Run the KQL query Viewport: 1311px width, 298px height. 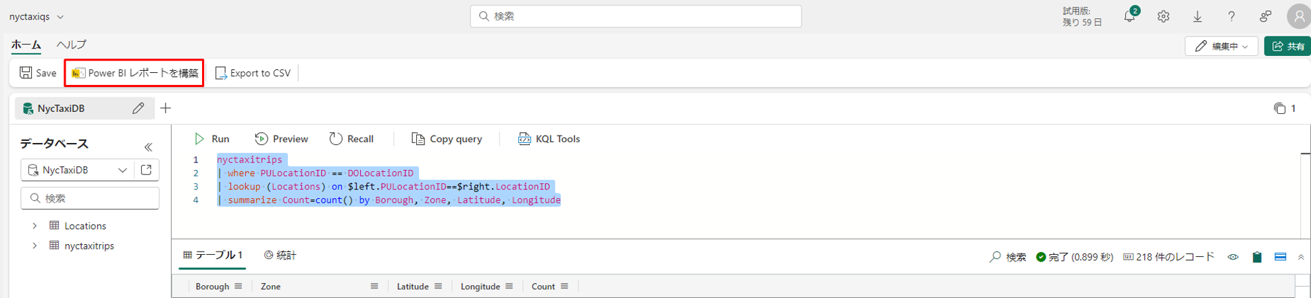click(212, 139)
